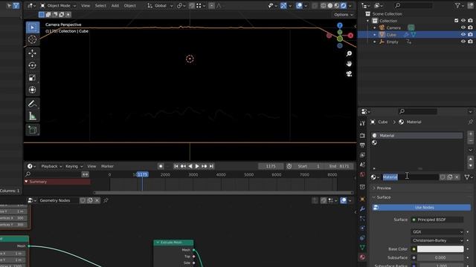Toggle camera view icon in viewport

pos(349,74)
